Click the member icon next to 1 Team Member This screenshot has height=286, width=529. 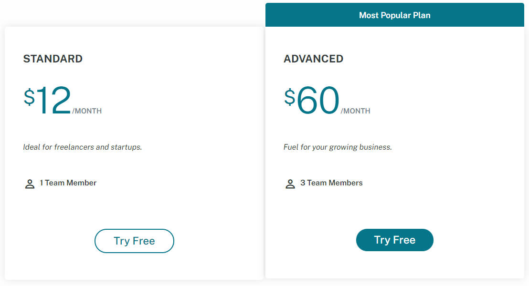tap(30, 184)
